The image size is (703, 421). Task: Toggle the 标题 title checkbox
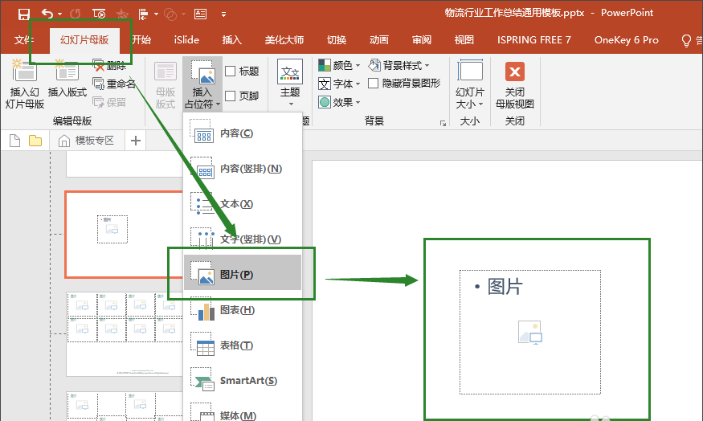[x=231, y=72]
